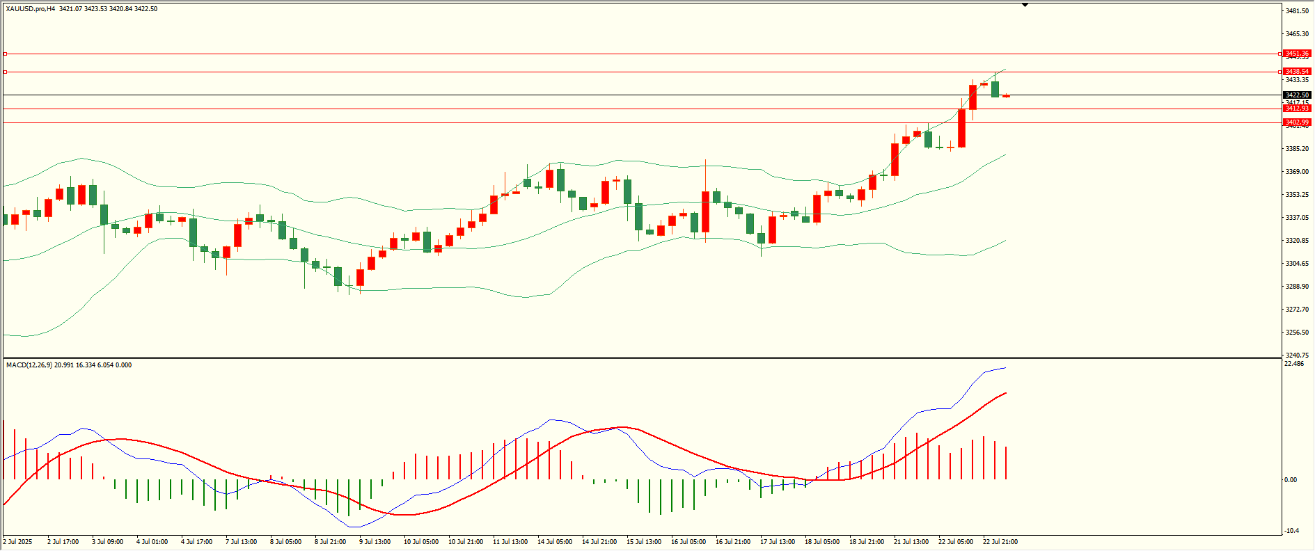Click the right anchor square of 3438.54 line

[x=1280, y=72]
